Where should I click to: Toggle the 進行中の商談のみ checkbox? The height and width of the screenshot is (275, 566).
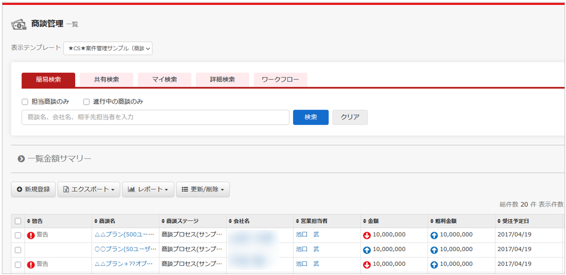86,102
